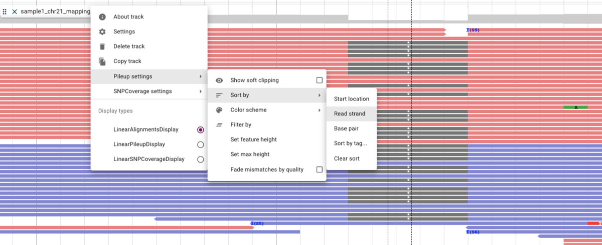Expand the Sort by submenu arrow
Screen dimensions: 602x245
[320, 95]
